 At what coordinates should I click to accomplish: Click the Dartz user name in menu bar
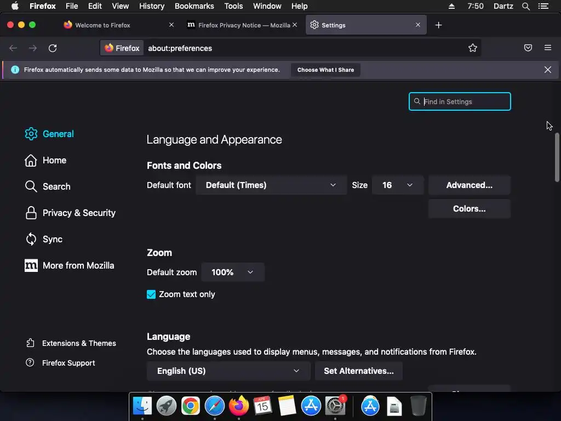(x=503, y=6)
